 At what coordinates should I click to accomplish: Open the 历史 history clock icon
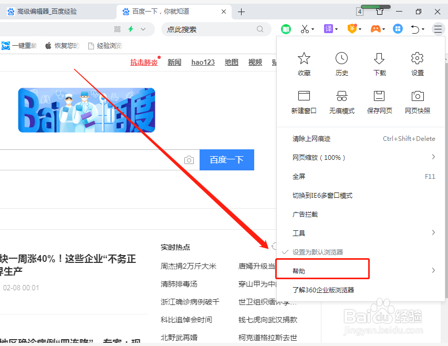coord(341,58)
